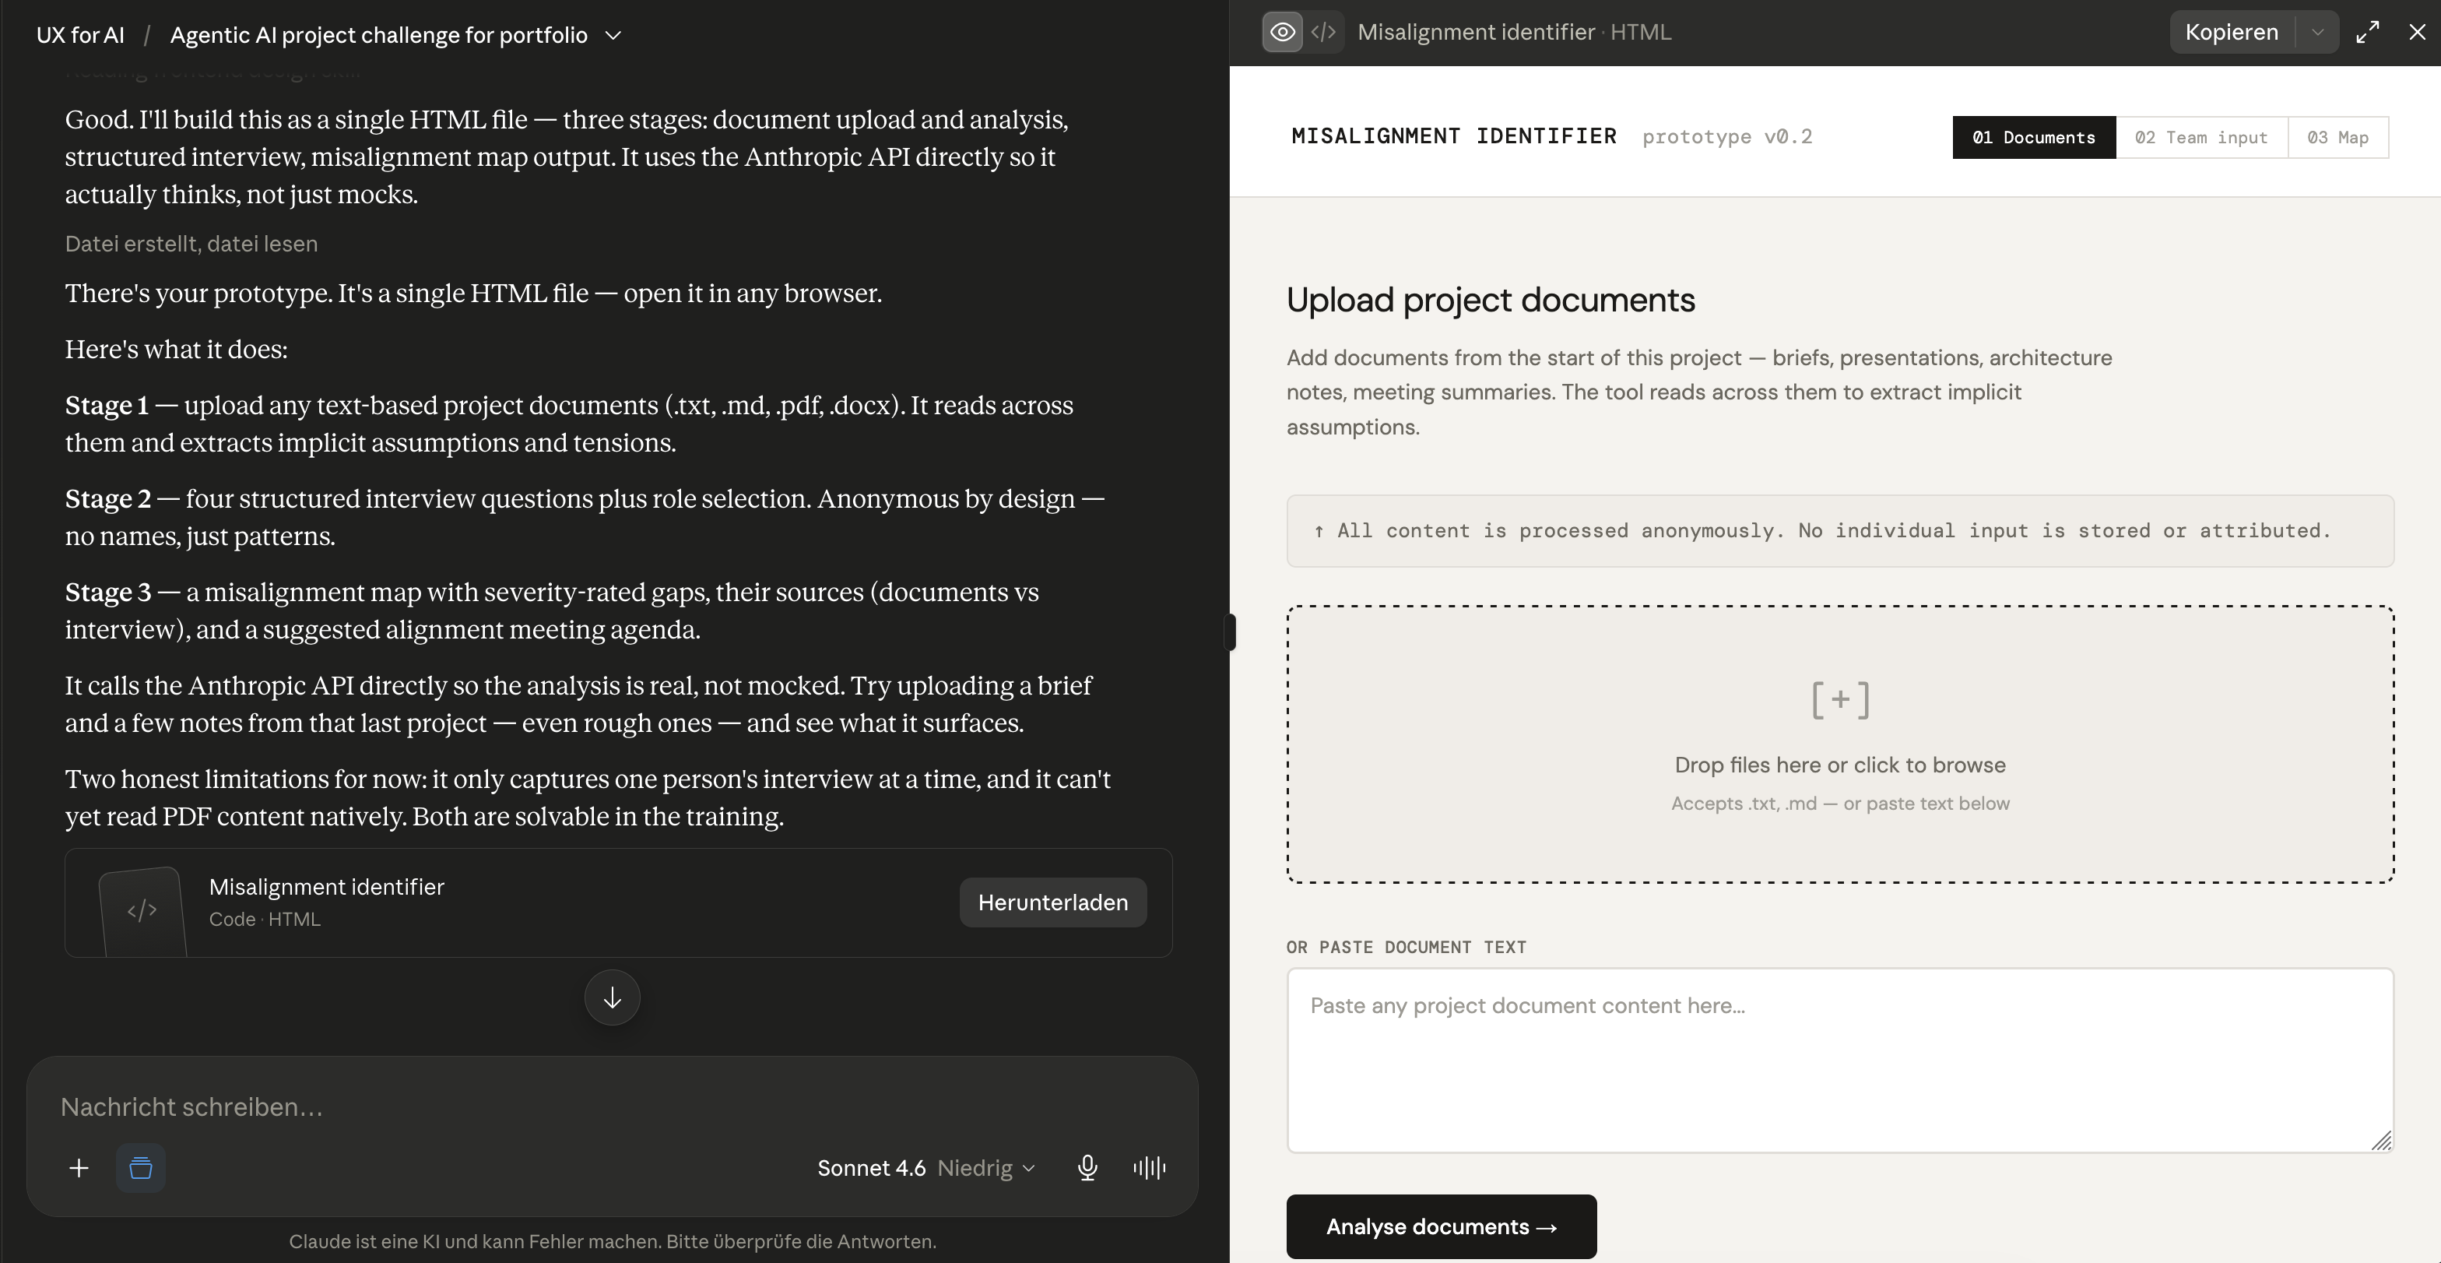The height and width of the screenshot is (1263, 2441).
Task: Click the Kopieren button
Action: (2232, 32)
